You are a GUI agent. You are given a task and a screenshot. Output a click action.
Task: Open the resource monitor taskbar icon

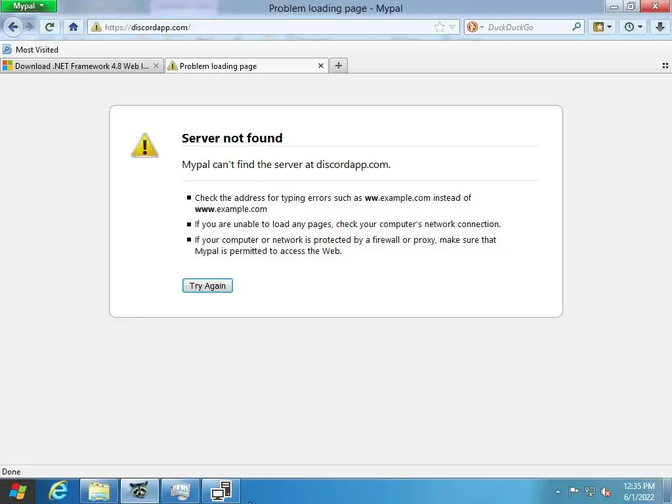(180, 491)
